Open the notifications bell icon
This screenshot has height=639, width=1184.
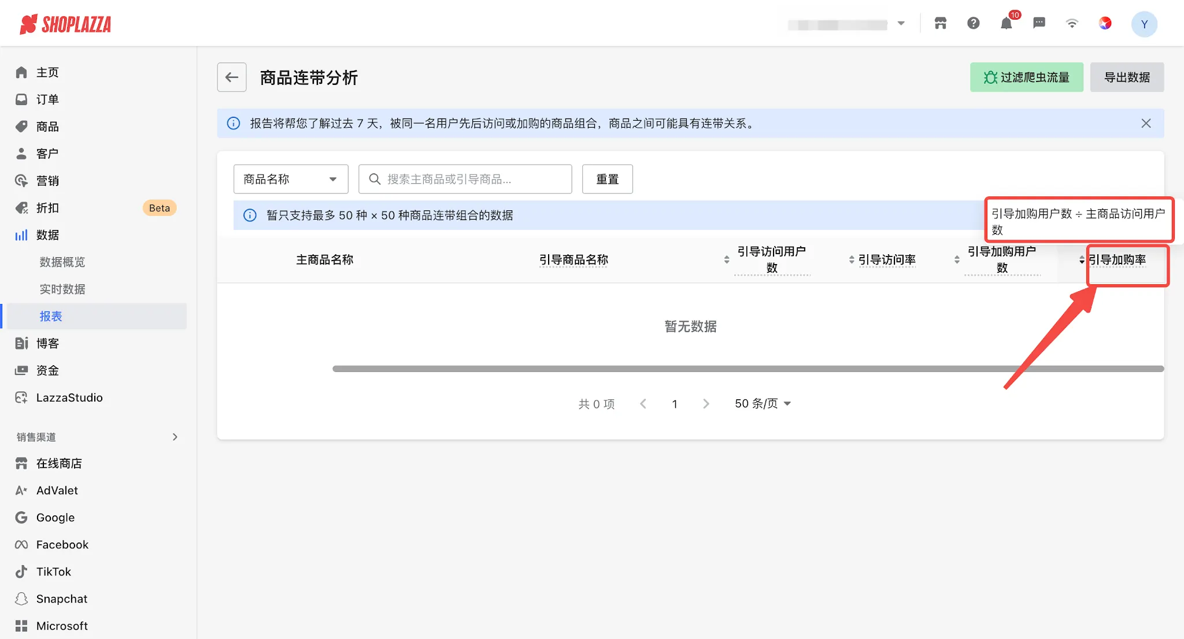(1007, 23)
